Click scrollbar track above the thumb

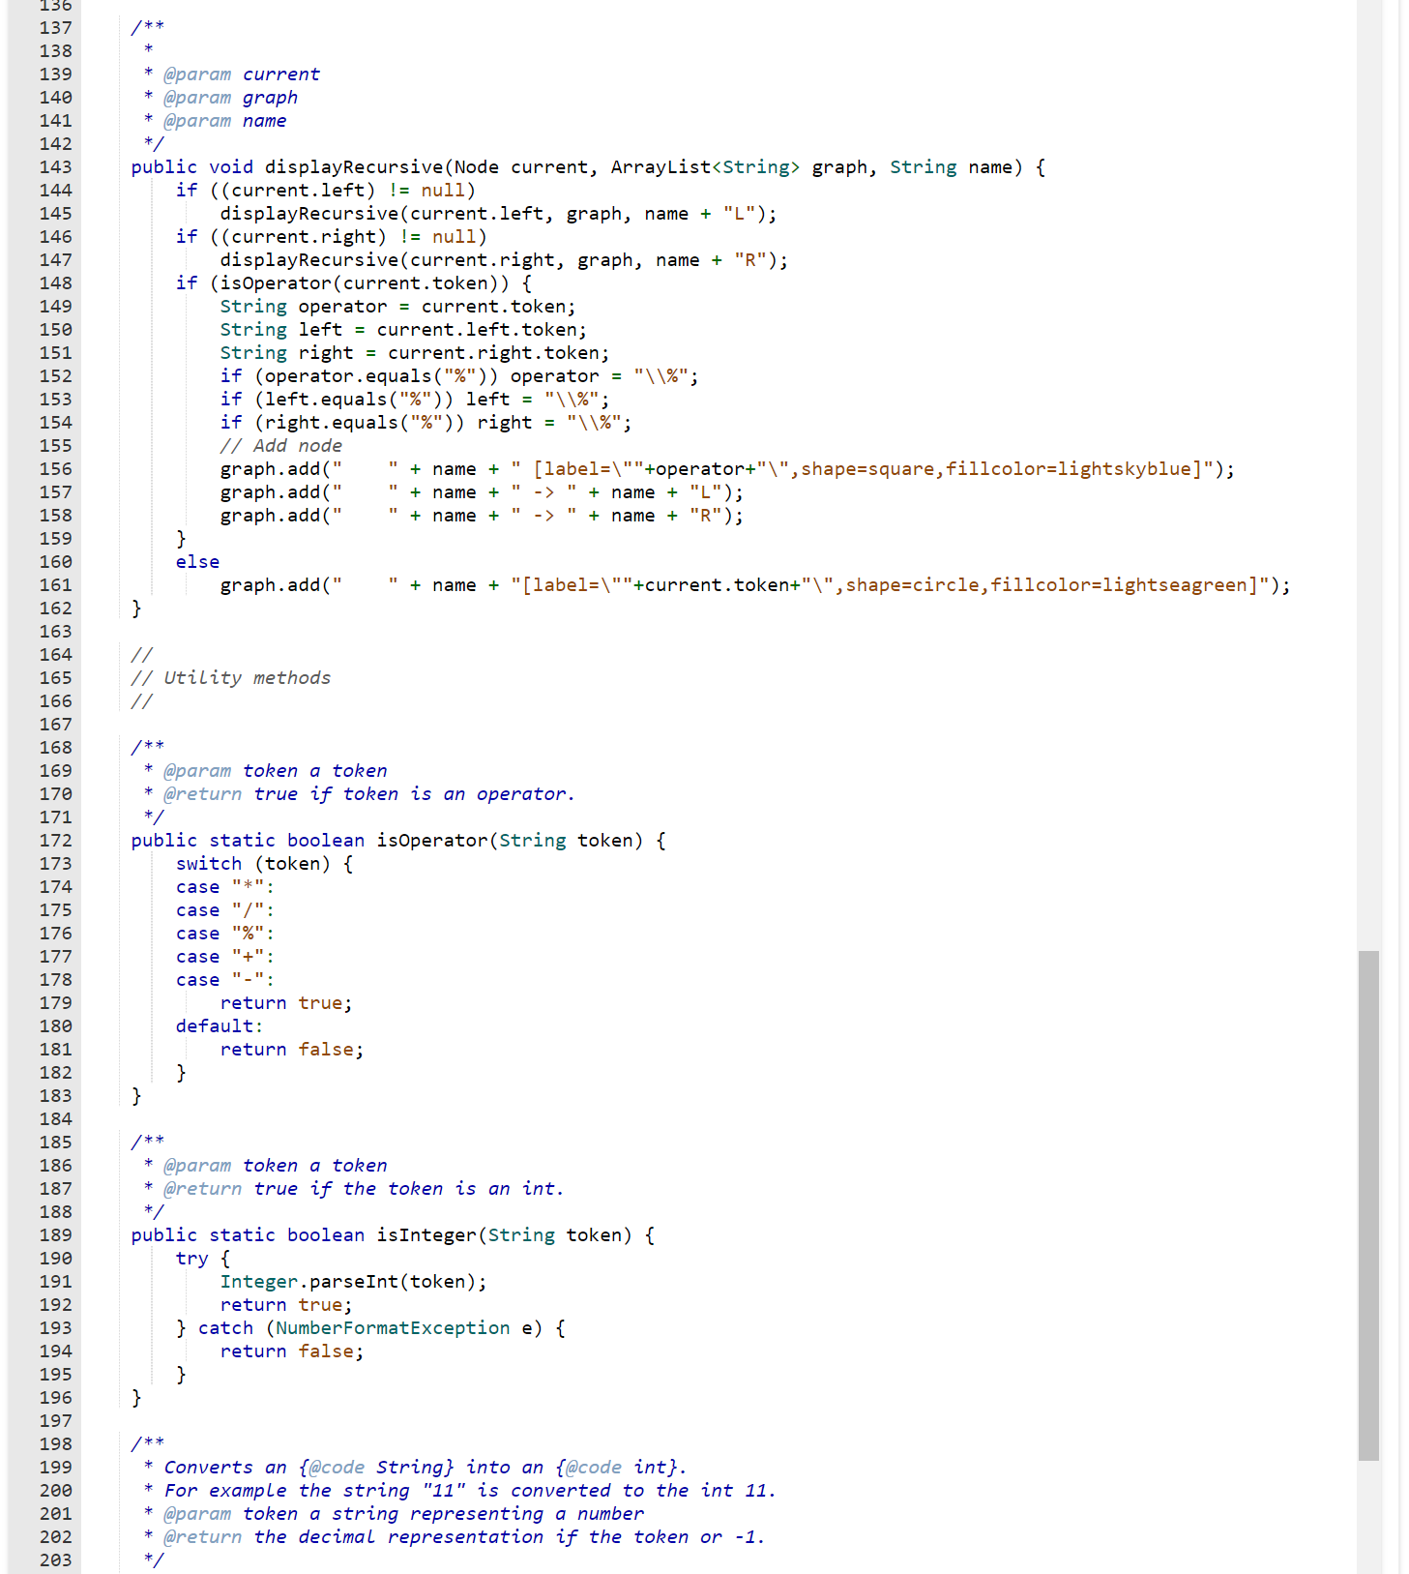tap(1367, 474)
